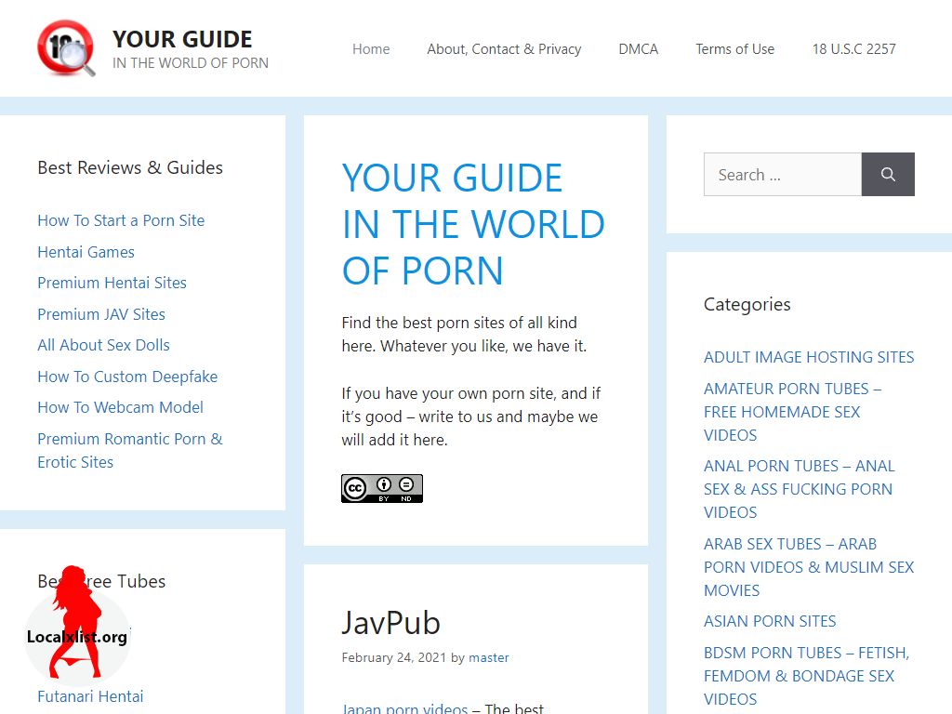The image size is (952, 714).
Task: Click the YOUR GUIDE site title text
Action: tap(182, 39)
